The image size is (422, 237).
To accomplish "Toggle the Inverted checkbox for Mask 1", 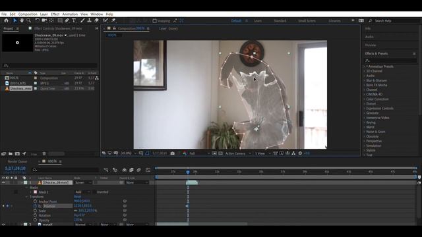I will point(94,192).
